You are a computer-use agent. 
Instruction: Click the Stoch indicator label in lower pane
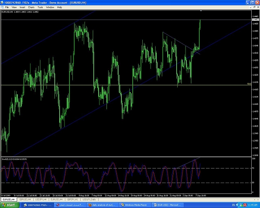click(x=14, y=159)
